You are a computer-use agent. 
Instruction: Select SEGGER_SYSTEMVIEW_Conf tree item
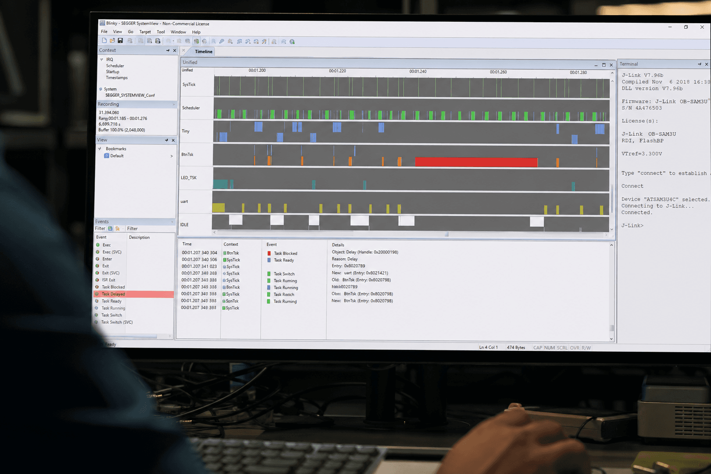(x=130, y=95)
